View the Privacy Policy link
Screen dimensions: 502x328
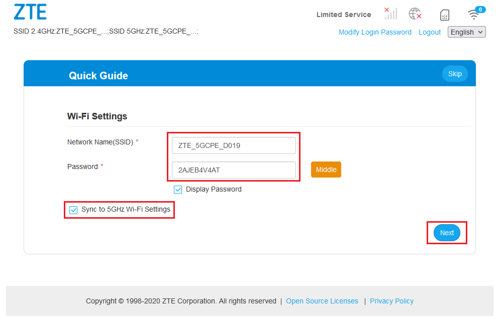391,301
